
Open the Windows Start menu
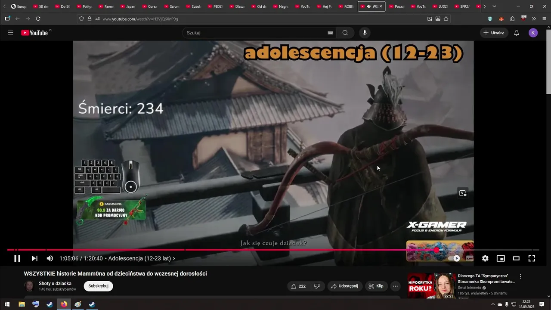click(7, 304)
